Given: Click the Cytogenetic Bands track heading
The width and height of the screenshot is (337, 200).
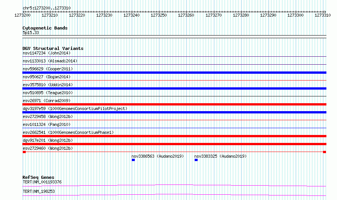Looking at the screenshot, I should pyautogui.click(x=45, y=28).
